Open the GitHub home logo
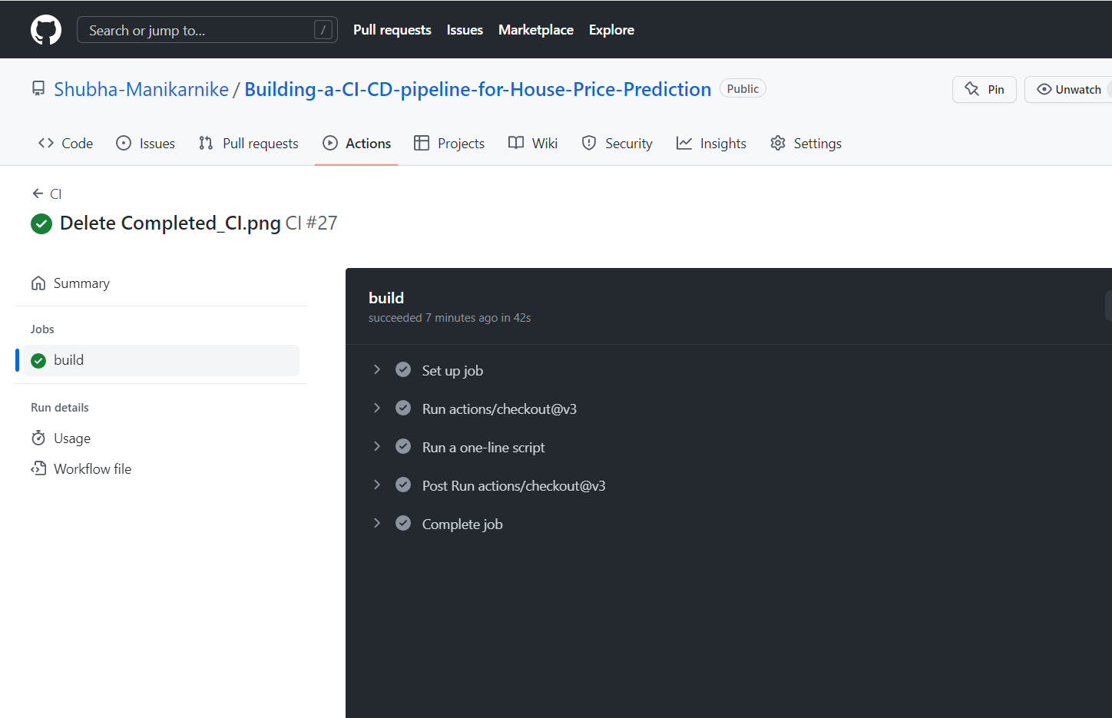The height and width of the screenshot is (718, 1112). [45, 29]
